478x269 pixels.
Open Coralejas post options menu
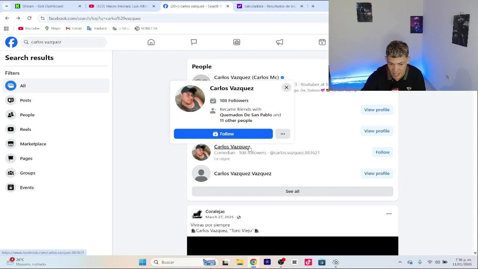coord(389,214)
